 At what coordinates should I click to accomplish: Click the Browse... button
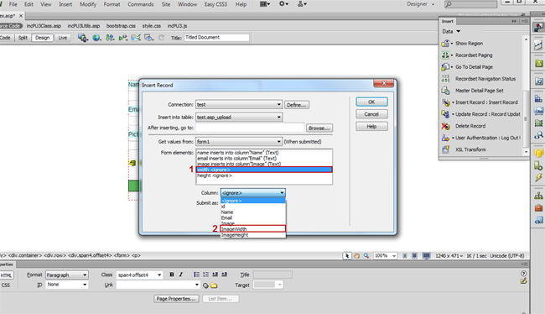tap(319, 128)
